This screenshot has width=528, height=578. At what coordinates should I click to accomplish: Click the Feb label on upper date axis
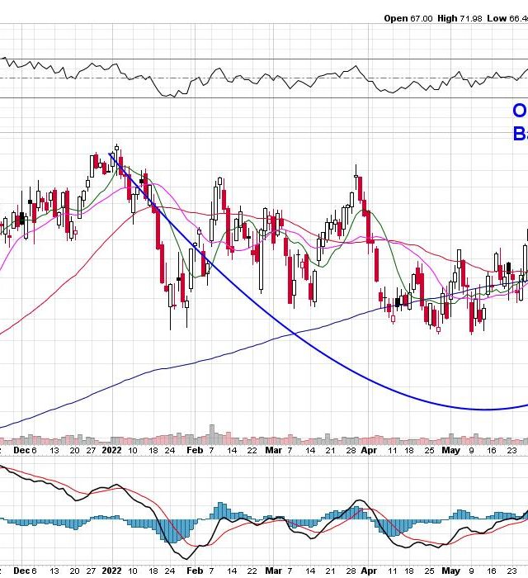tap(194, 451)
